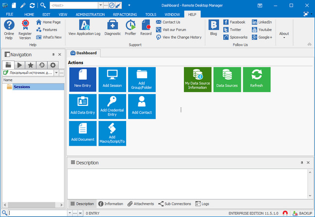Open View Application Log
Image resolution: width=315 pixels, height=217 pixels.
pos(84,28)
